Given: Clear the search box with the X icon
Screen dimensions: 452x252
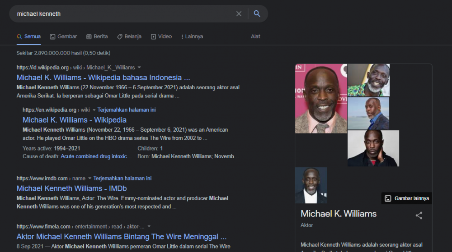Looking at the screenshot, I should click(x=239, y=14).
